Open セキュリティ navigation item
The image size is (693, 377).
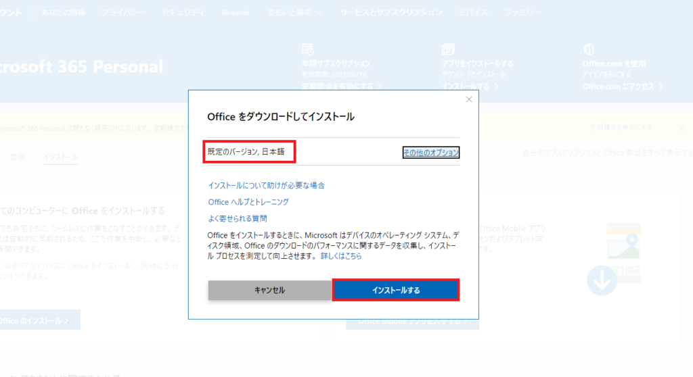183,12
